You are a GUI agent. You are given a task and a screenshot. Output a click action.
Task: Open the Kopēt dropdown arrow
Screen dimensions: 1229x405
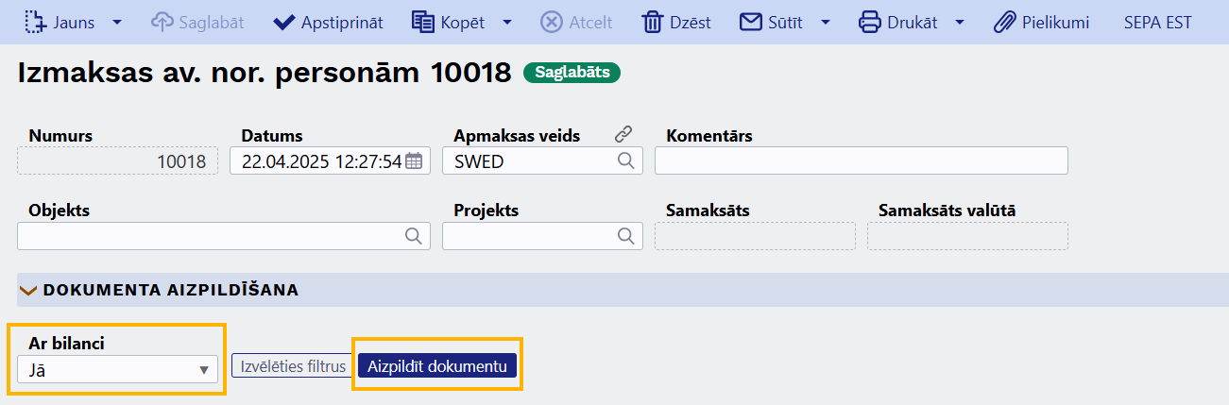coord(507,22)
